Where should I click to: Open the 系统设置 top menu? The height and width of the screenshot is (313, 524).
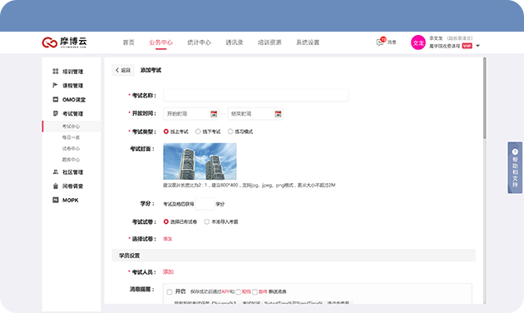point(308,42)
